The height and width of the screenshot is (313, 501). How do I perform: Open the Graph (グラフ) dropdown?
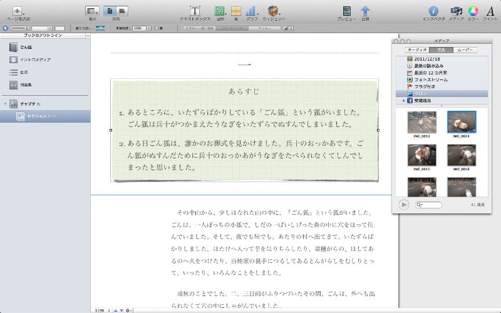click(x=252, y=11)
